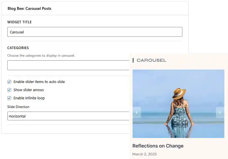The image size is (228, 159).
Task: Disable the Enable infinite loop checkbox
Action: [x=9, y=98]
